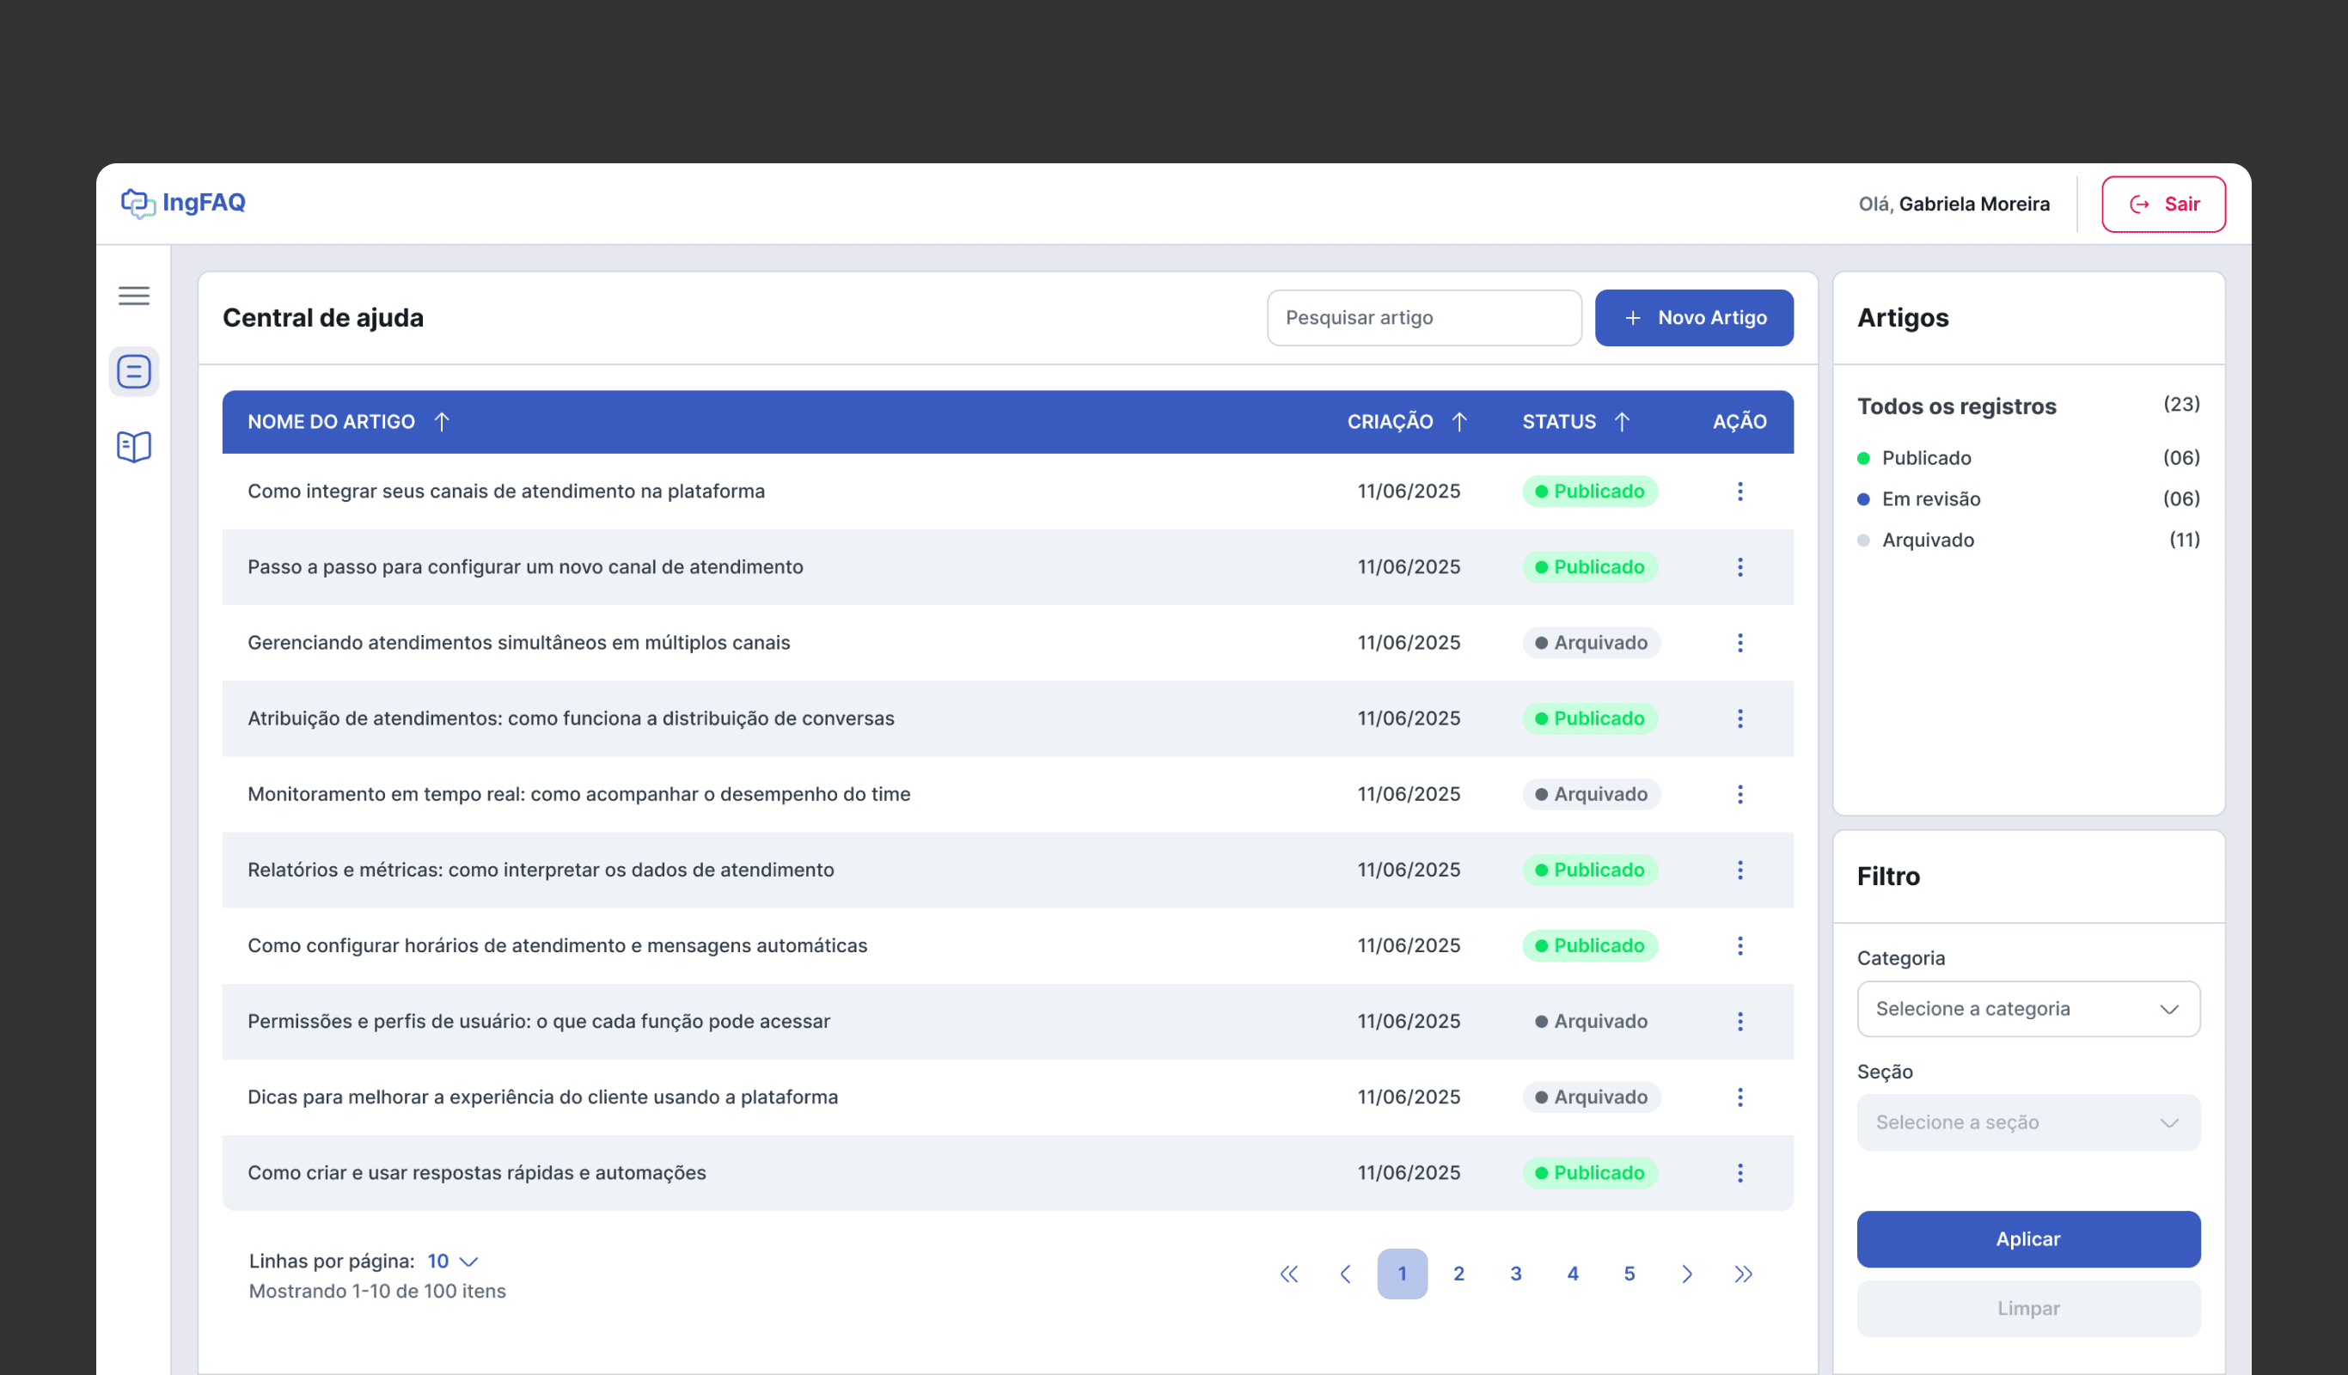Open the Seção dropdown
The width and height of the screenshot is (2348, 1375).
tap(2027, 1122)
